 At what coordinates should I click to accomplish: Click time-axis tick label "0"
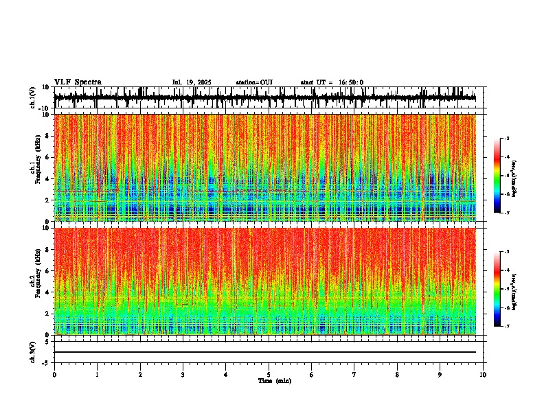(x=54, y=375)
